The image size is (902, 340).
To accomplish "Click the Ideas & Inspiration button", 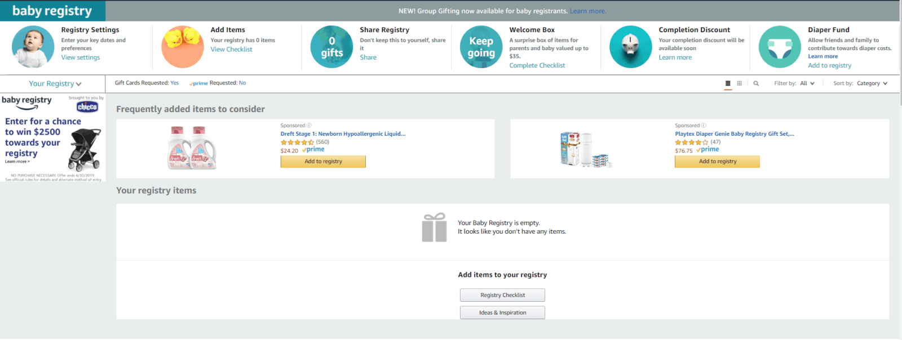I will coord(502,312).
